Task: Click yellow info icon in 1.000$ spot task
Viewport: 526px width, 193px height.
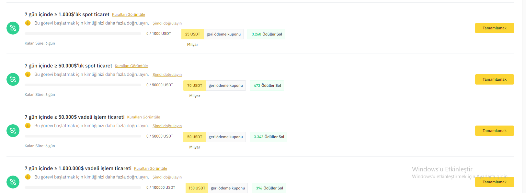Action: point(28,23)
